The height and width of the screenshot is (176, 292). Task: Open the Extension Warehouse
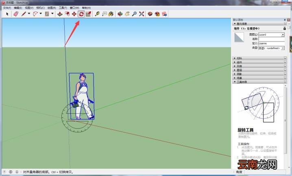pyautogui.click(x=157, y=14)
